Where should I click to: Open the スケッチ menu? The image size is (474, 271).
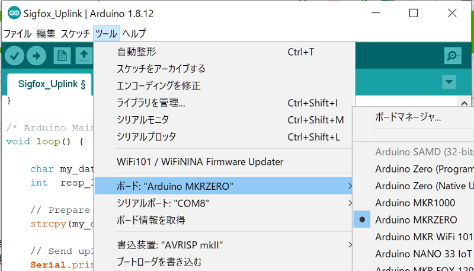(x=75, y=34)
